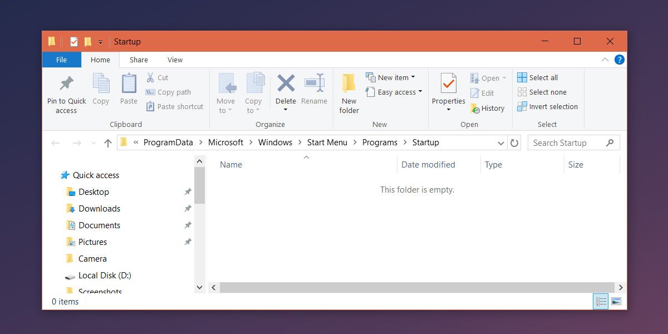Navigate back with left arrow
Viewport: 668px width, 334px height.
pos(56,143)
